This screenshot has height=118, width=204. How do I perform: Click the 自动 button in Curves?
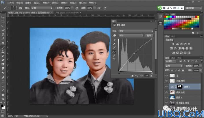tap(149, 35)
